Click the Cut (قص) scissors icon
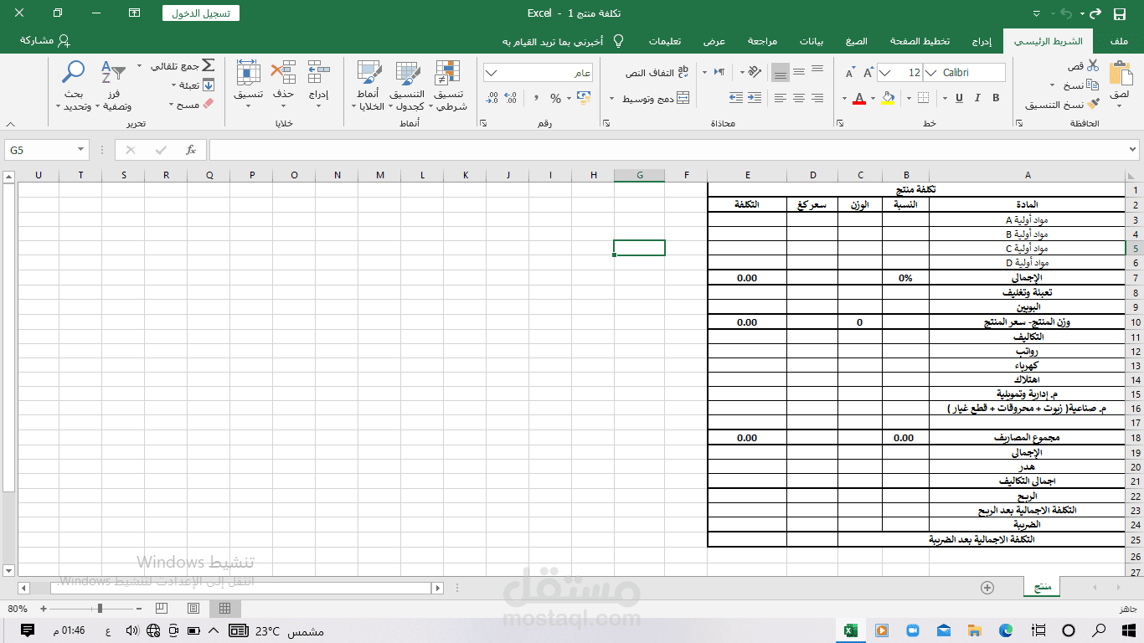The width and height of the screenshot is (1144, 643). click(1093, 65)
